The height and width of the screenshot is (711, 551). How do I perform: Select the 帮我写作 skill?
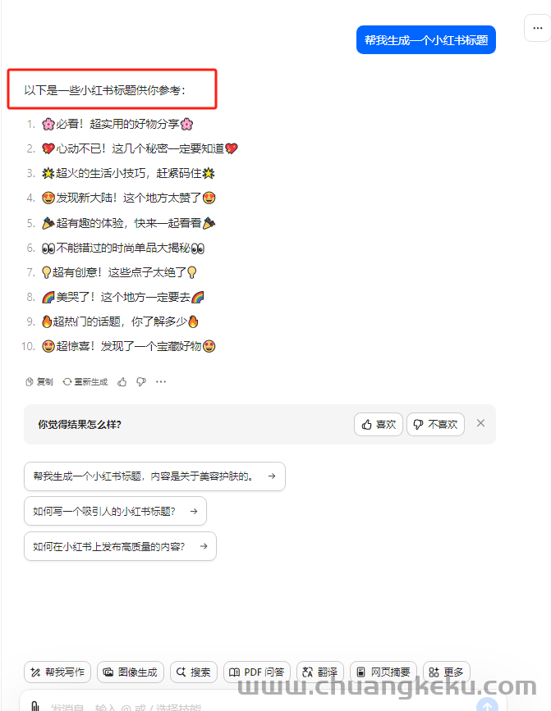coord(57,672)
